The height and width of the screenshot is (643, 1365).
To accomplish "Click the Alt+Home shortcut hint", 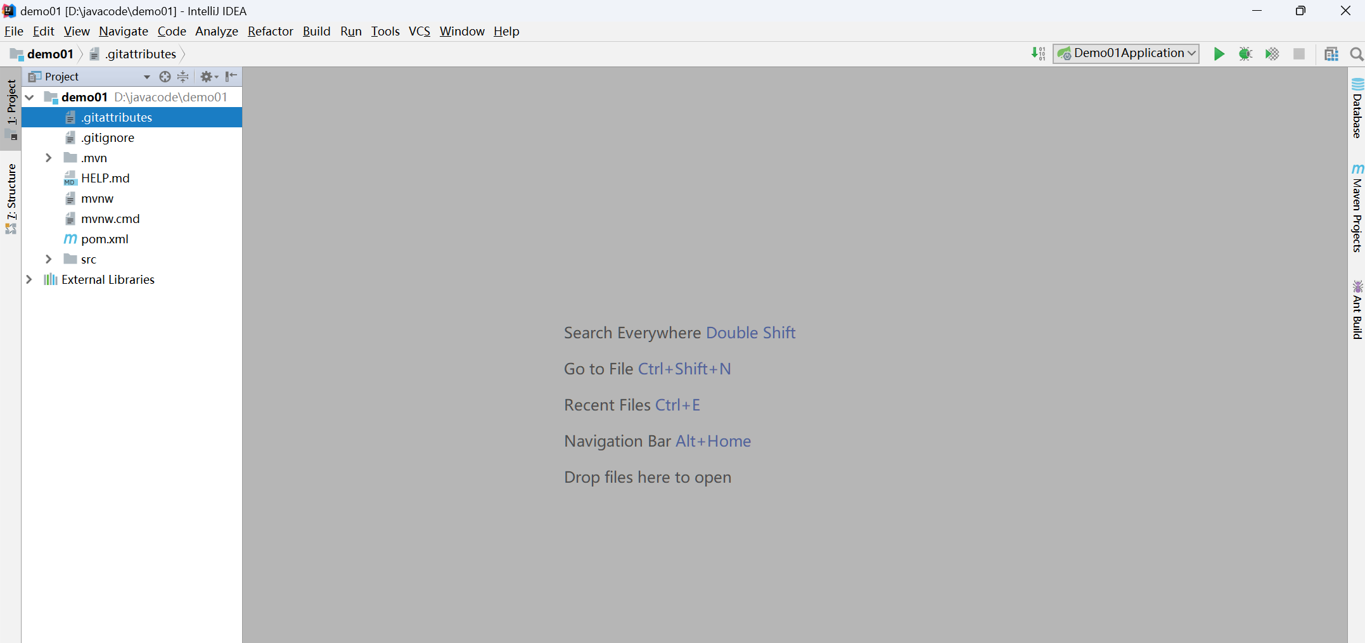I will click(713, 441).
